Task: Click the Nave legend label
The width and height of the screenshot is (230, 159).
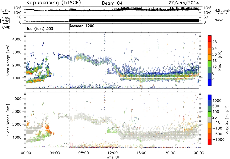Action: pos(219,20)
